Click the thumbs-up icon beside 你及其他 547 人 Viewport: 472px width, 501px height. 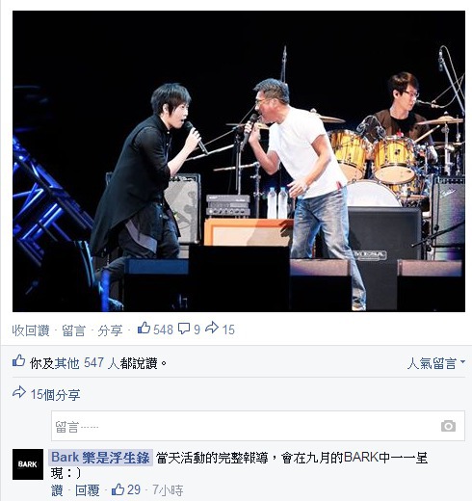19,361
